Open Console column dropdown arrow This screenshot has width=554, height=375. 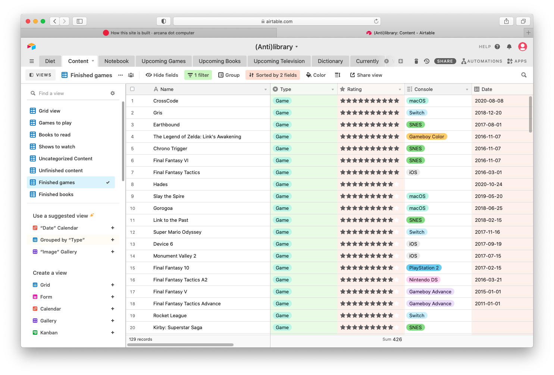click(467, 89)
